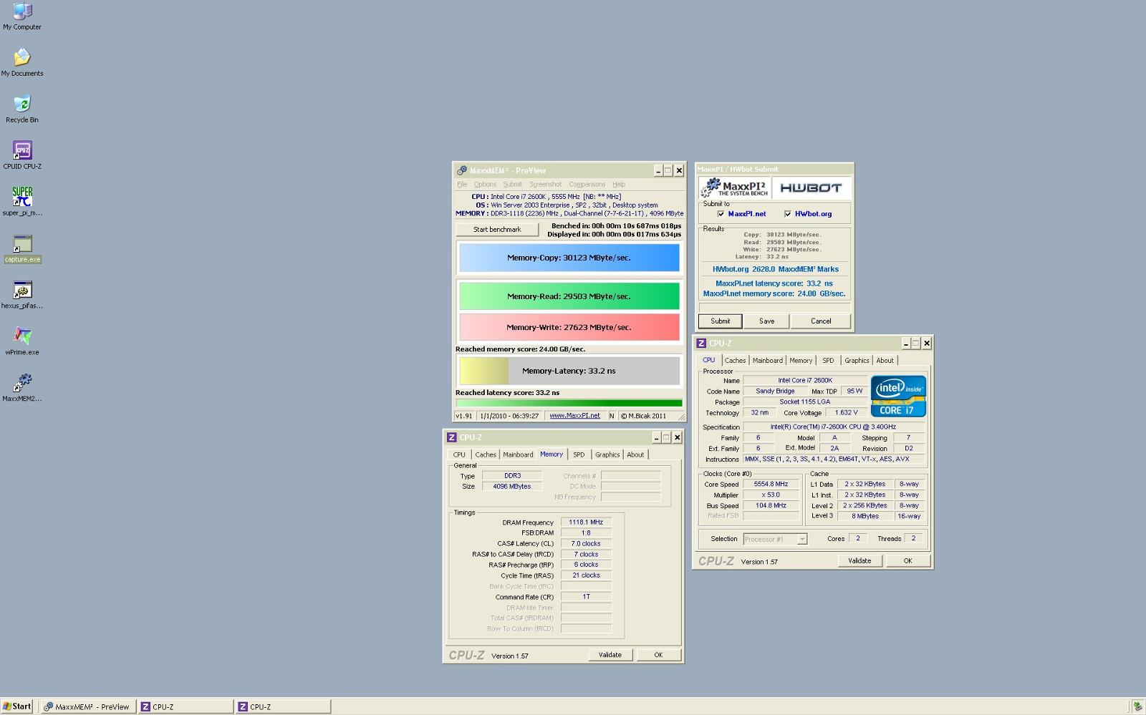
Task: Click Cancel in HWbot Submit dialog
Action: 821,321
